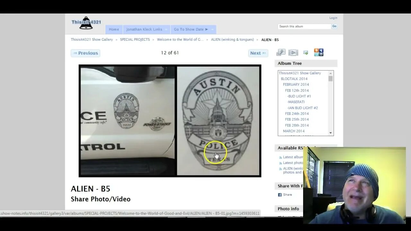Click RSS icon beside Latest album
The image size is (411, 231).
[280, 158]
